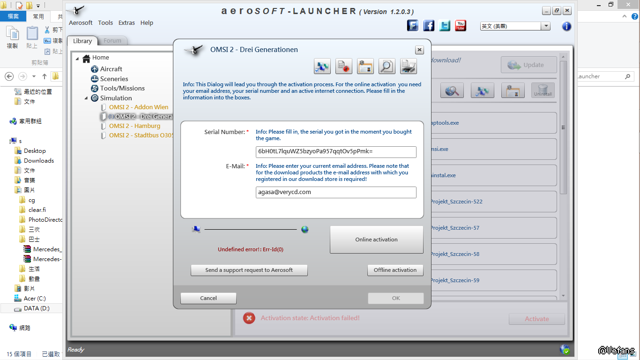This screenshot has width=640, height=360.
Task: Click the blue info icon in the launcher header
Action: tap(566, 26)
